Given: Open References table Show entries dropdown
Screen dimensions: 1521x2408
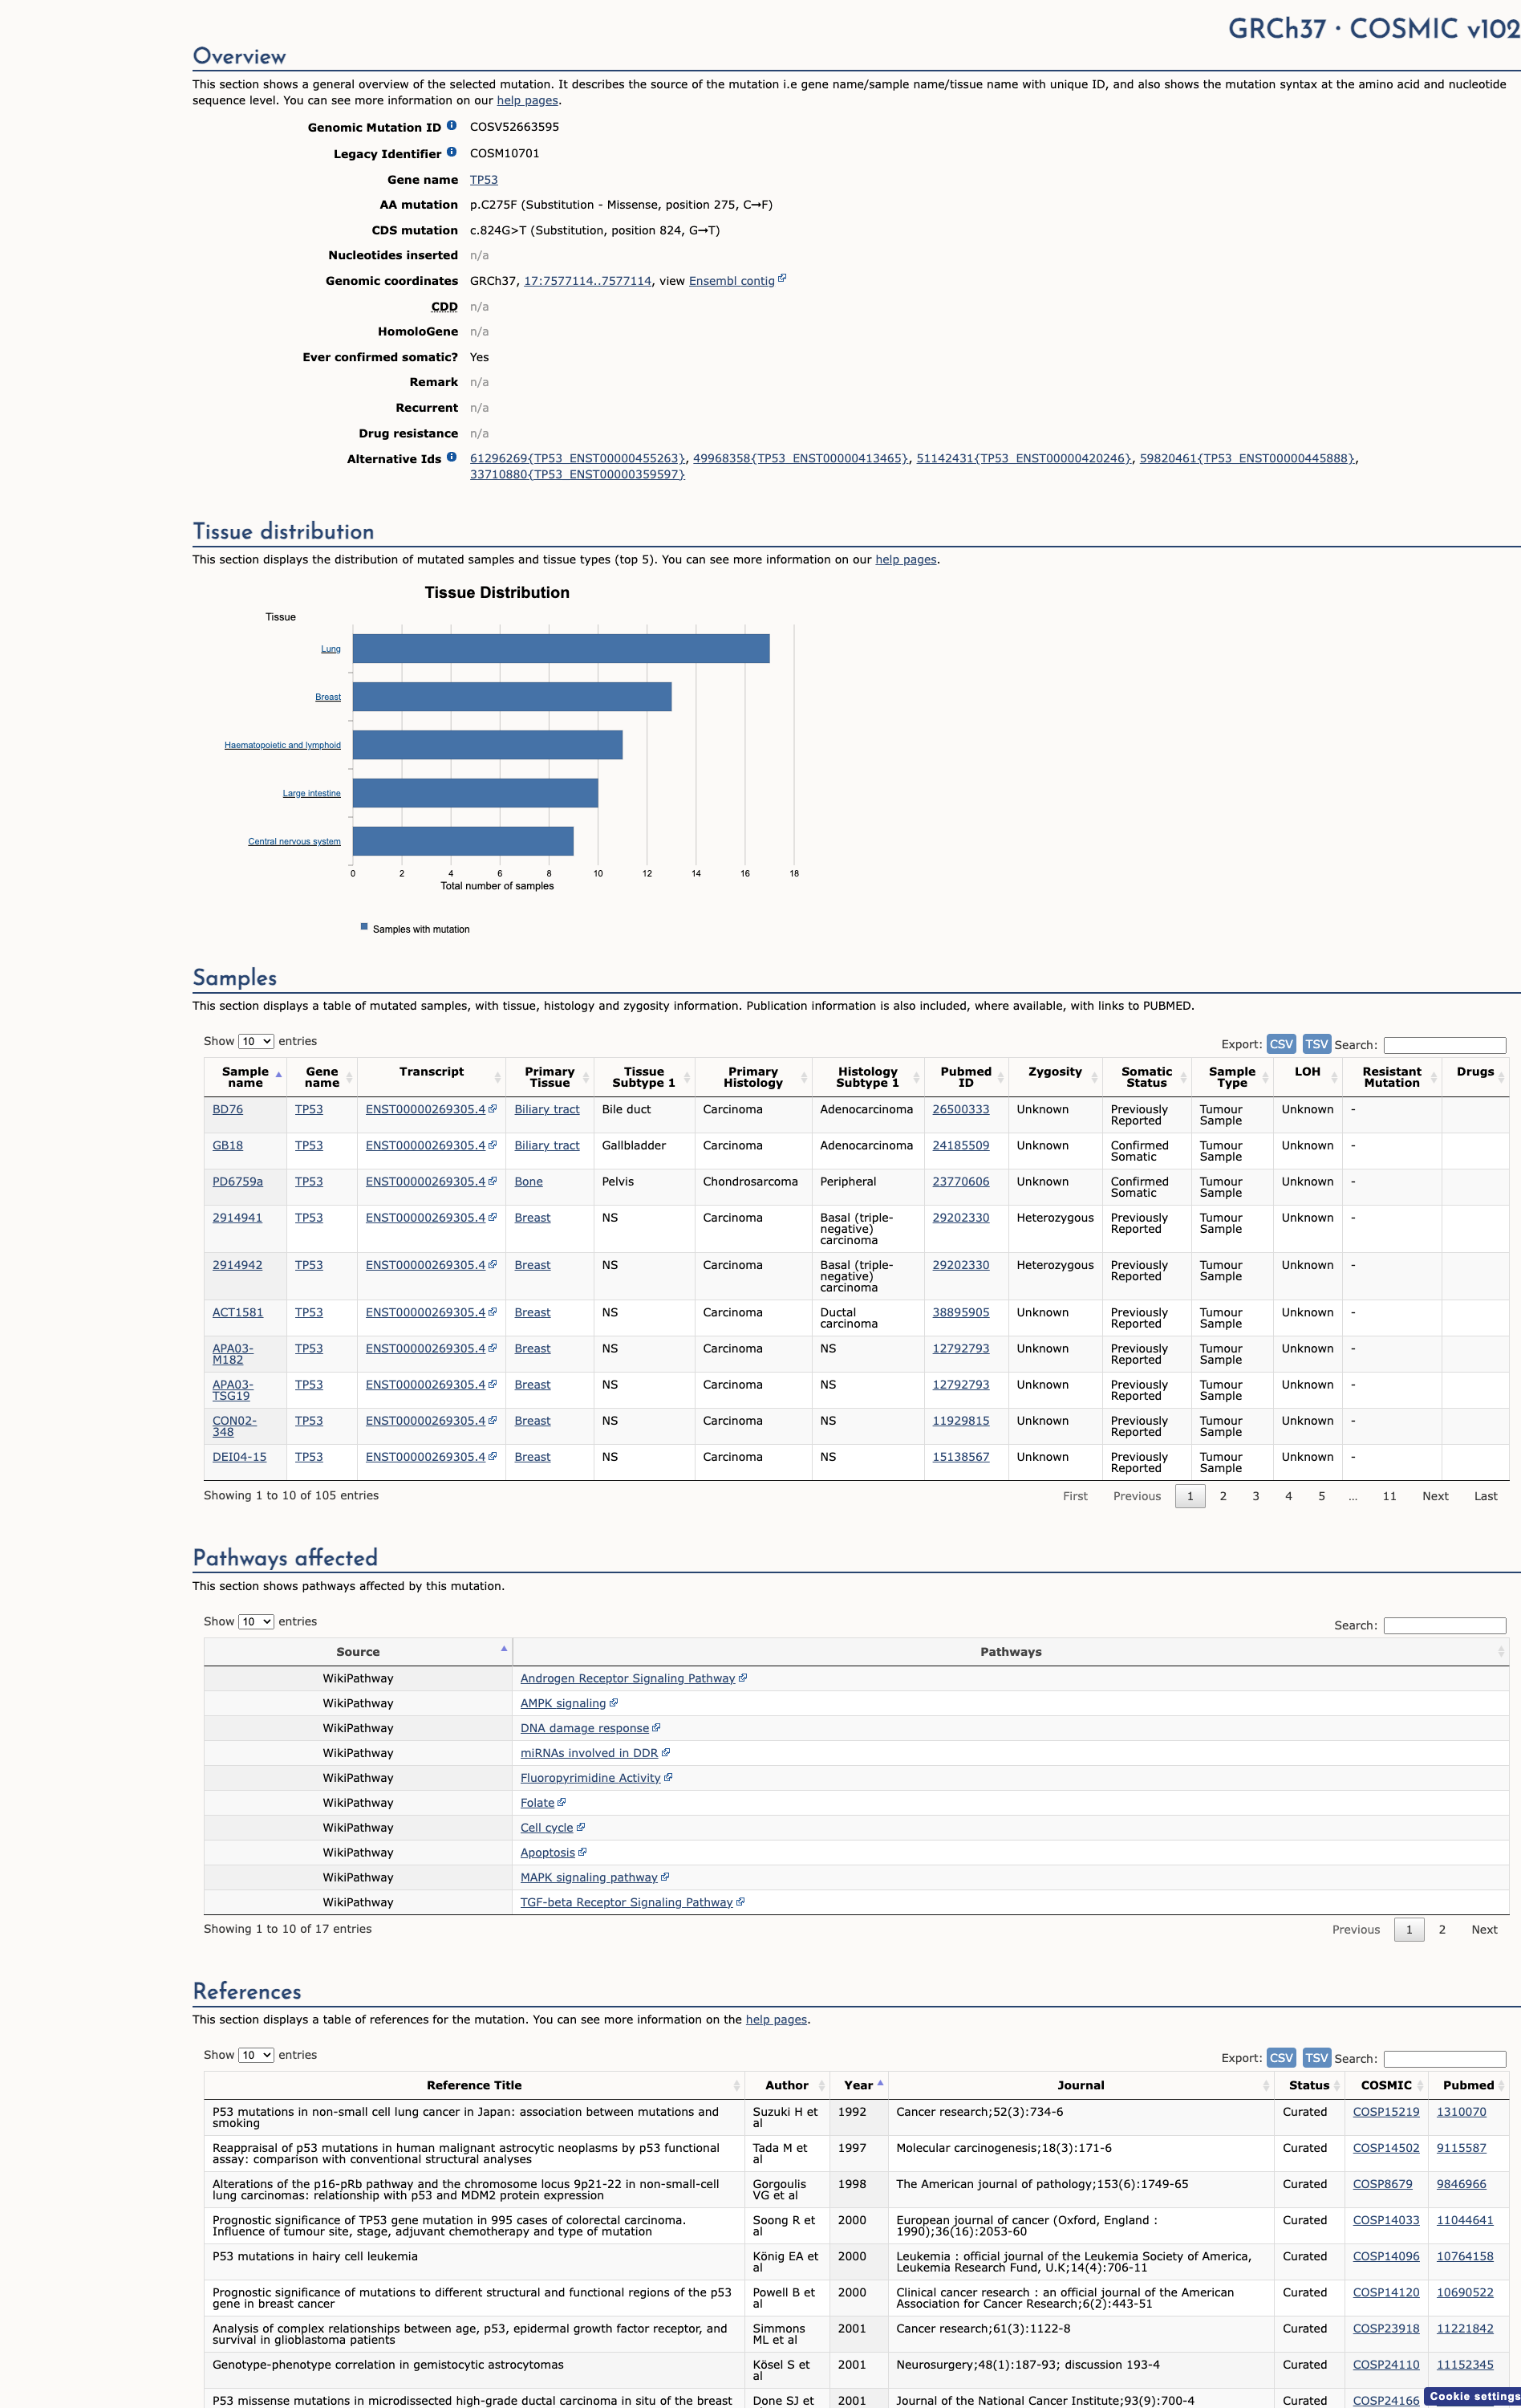Looking at the screenshot, I should coord(256,2055).
